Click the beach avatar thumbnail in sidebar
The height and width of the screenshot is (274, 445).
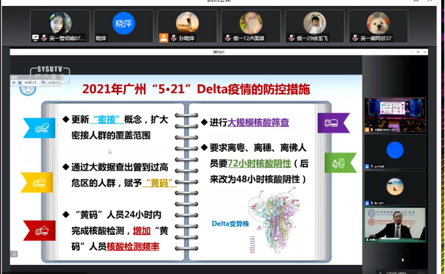(395, 189)
